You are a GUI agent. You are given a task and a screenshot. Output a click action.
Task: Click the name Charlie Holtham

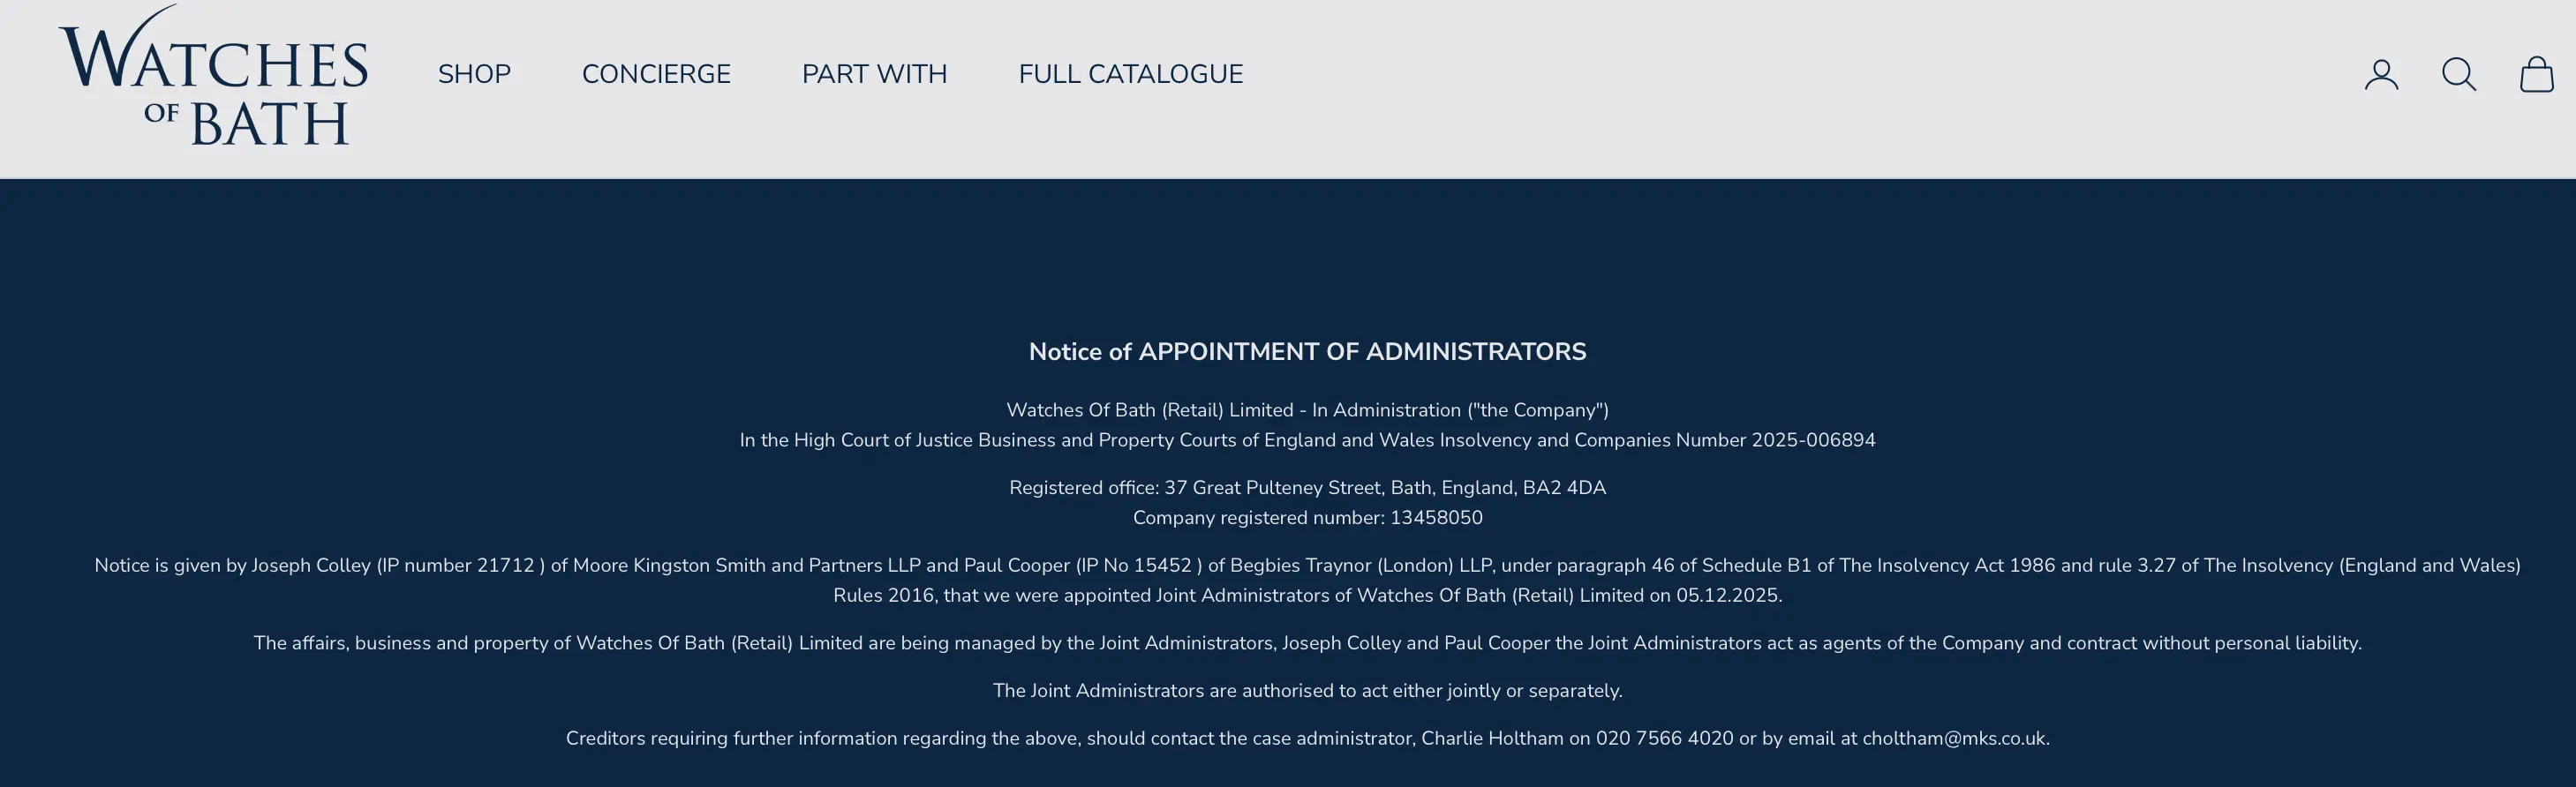pos(1492,739)
